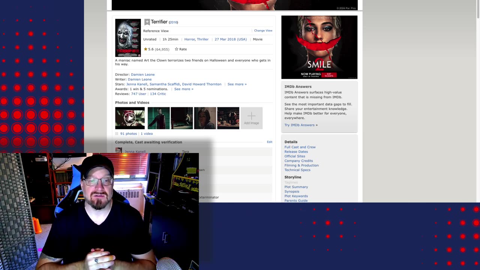Open Technical Specs link
Viewport: 480px width, 270px height.
pyautogui.click(x=297, y=170)
